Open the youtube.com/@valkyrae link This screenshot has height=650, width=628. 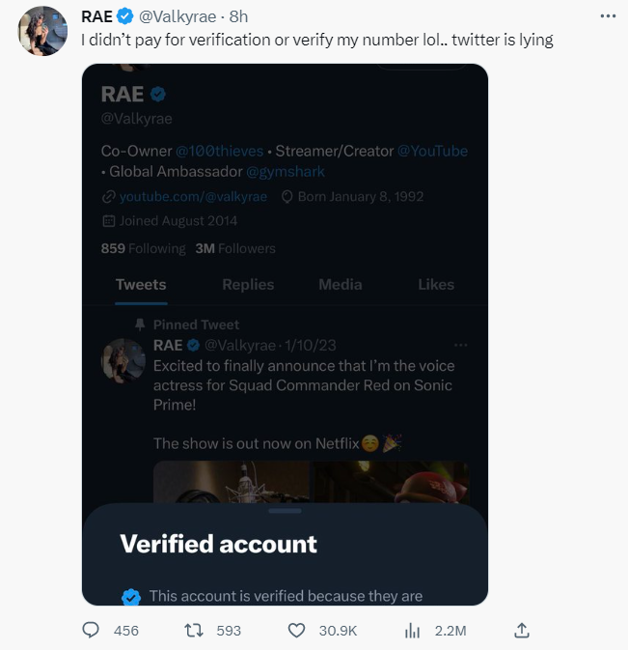pyautogui.click(x=193, y=197)
